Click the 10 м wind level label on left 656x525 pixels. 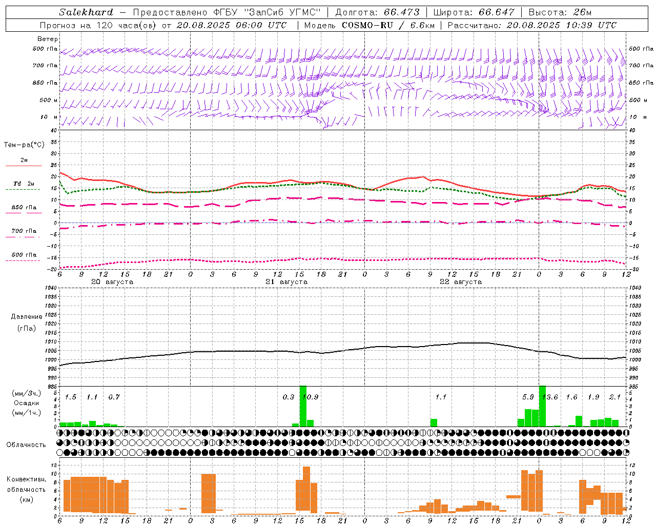tap(49, 117)
